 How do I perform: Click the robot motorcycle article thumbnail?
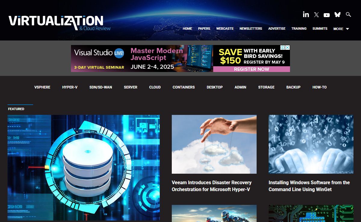214,213
